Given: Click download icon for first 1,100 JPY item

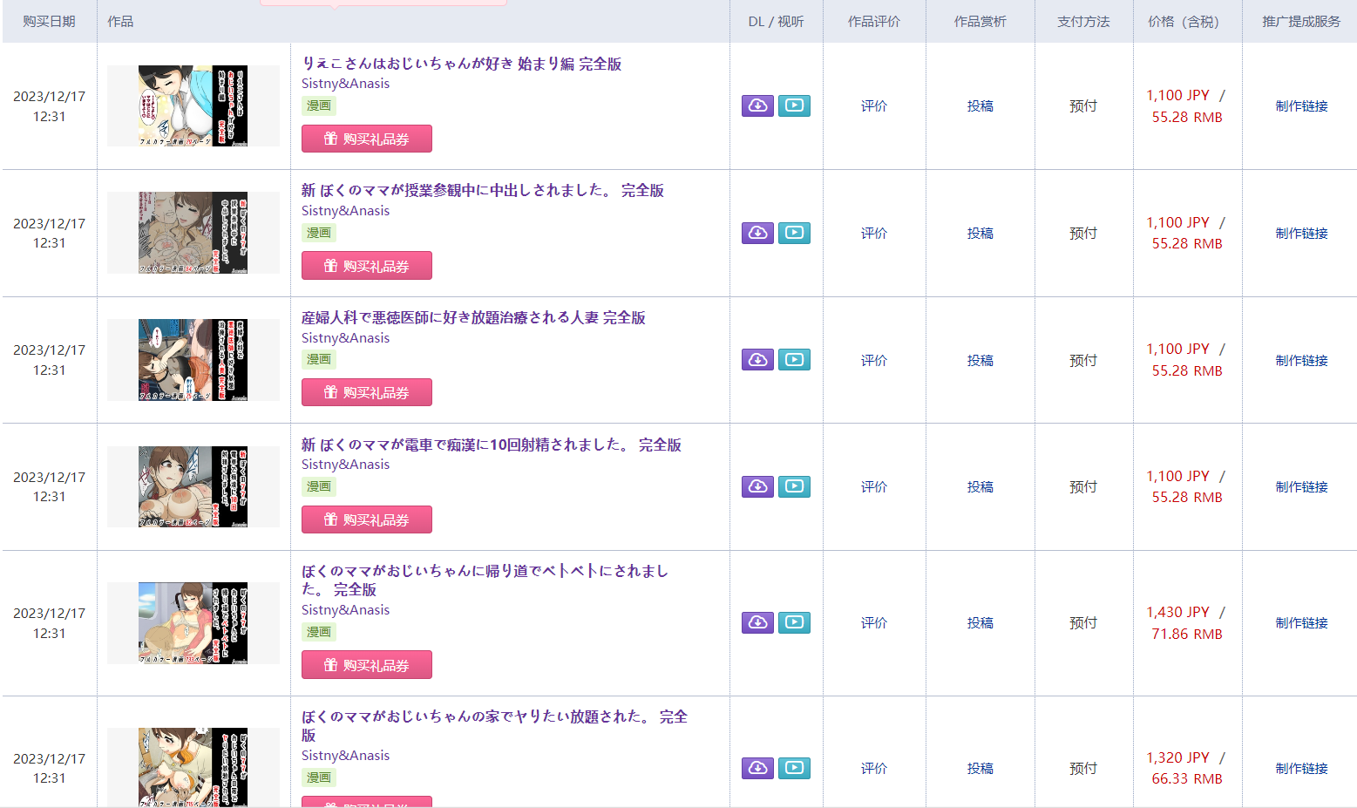Looking at the screenshot, I should click(x=757, y=105).
